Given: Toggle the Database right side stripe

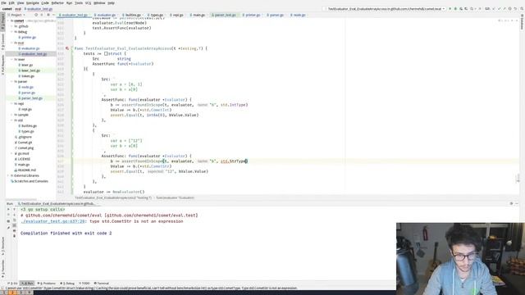Looking at the screenshot, I should click(x=522, y=23).
